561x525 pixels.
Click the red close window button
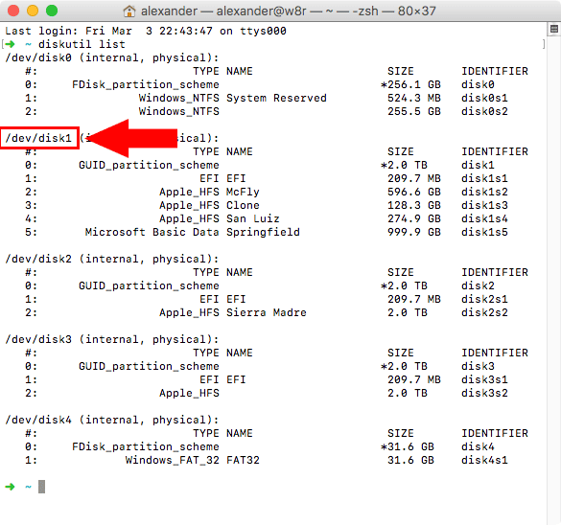point(13,11)
